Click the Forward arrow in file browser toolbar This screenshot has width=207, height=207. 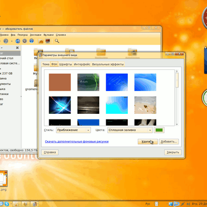(6, 41)
